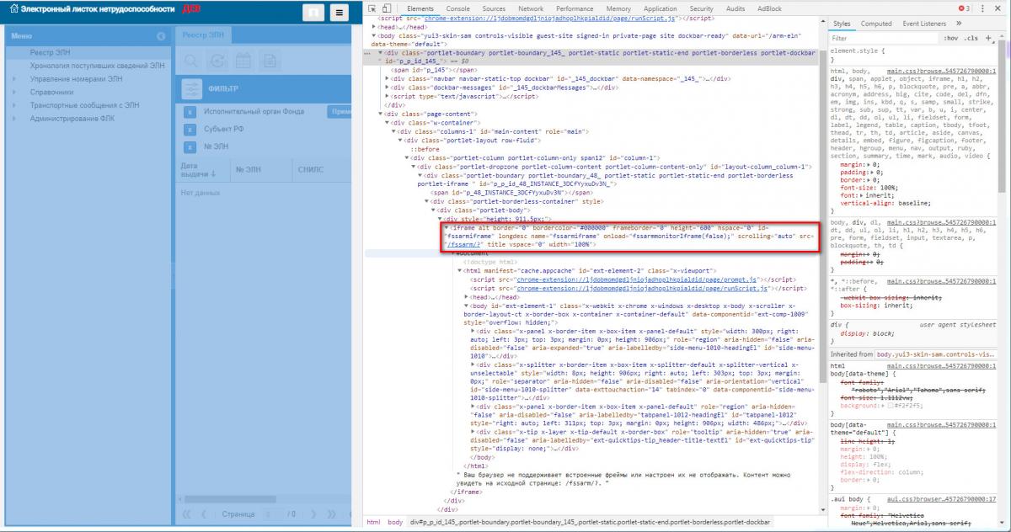The width and height of the screenshot is (1011, 532).
Task: Collapse the main-content columns-1 div node
Action: 394,131
